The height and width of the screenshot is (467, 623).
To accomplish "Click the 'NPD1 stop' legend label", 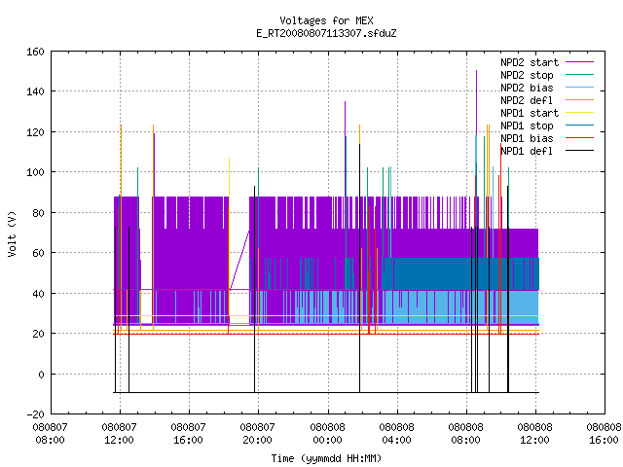I will tap(527, 126).
